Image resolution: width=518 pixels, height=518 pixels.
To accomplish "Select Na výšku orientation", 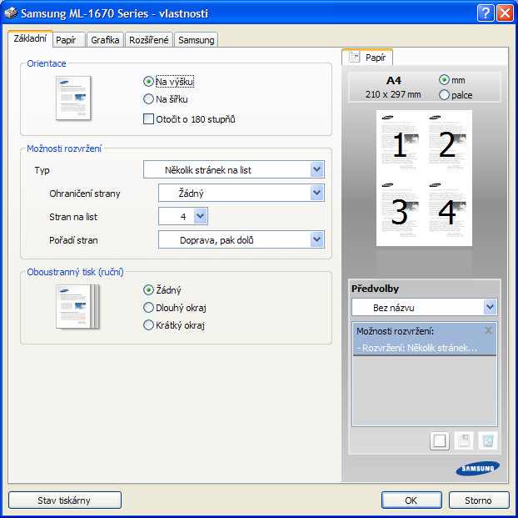I will [168, 82].
